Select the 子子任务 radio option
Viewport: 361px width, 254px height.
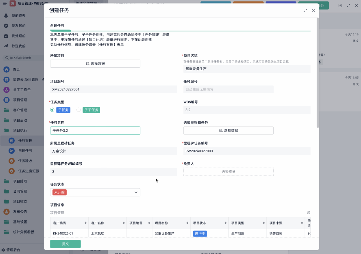tap(78, 110)
